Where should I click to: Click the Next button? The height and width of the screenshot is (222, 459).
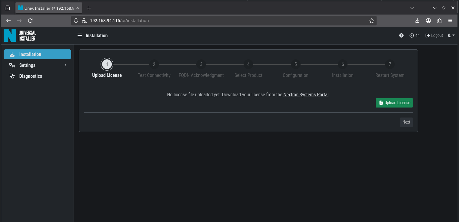coord(406,122)
